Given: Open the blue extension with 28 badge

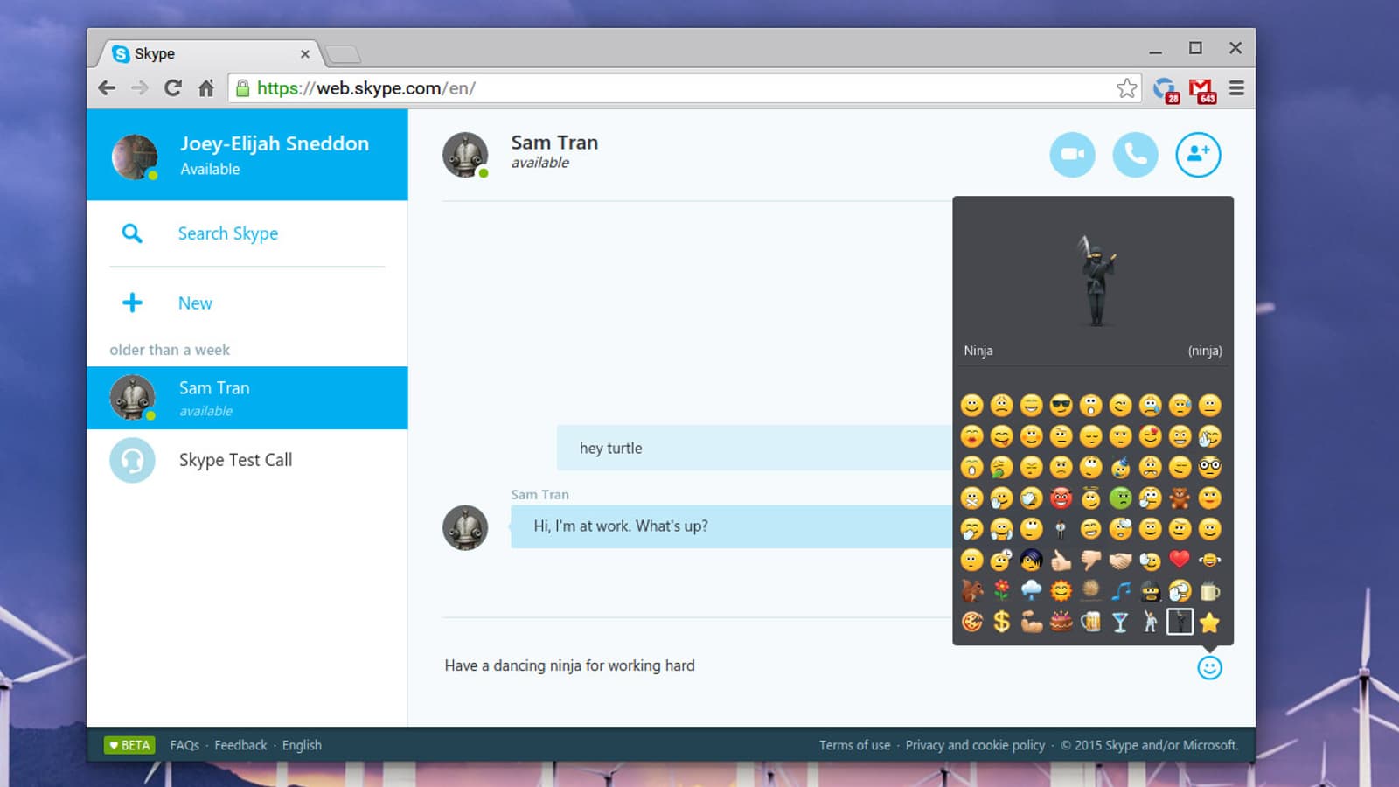Looking at the screenshot, I should 1166,89.
